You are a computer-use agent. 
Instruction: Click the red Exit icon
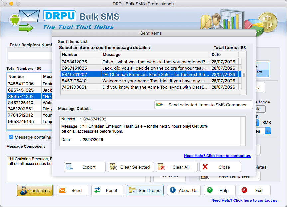coord(244,190)
